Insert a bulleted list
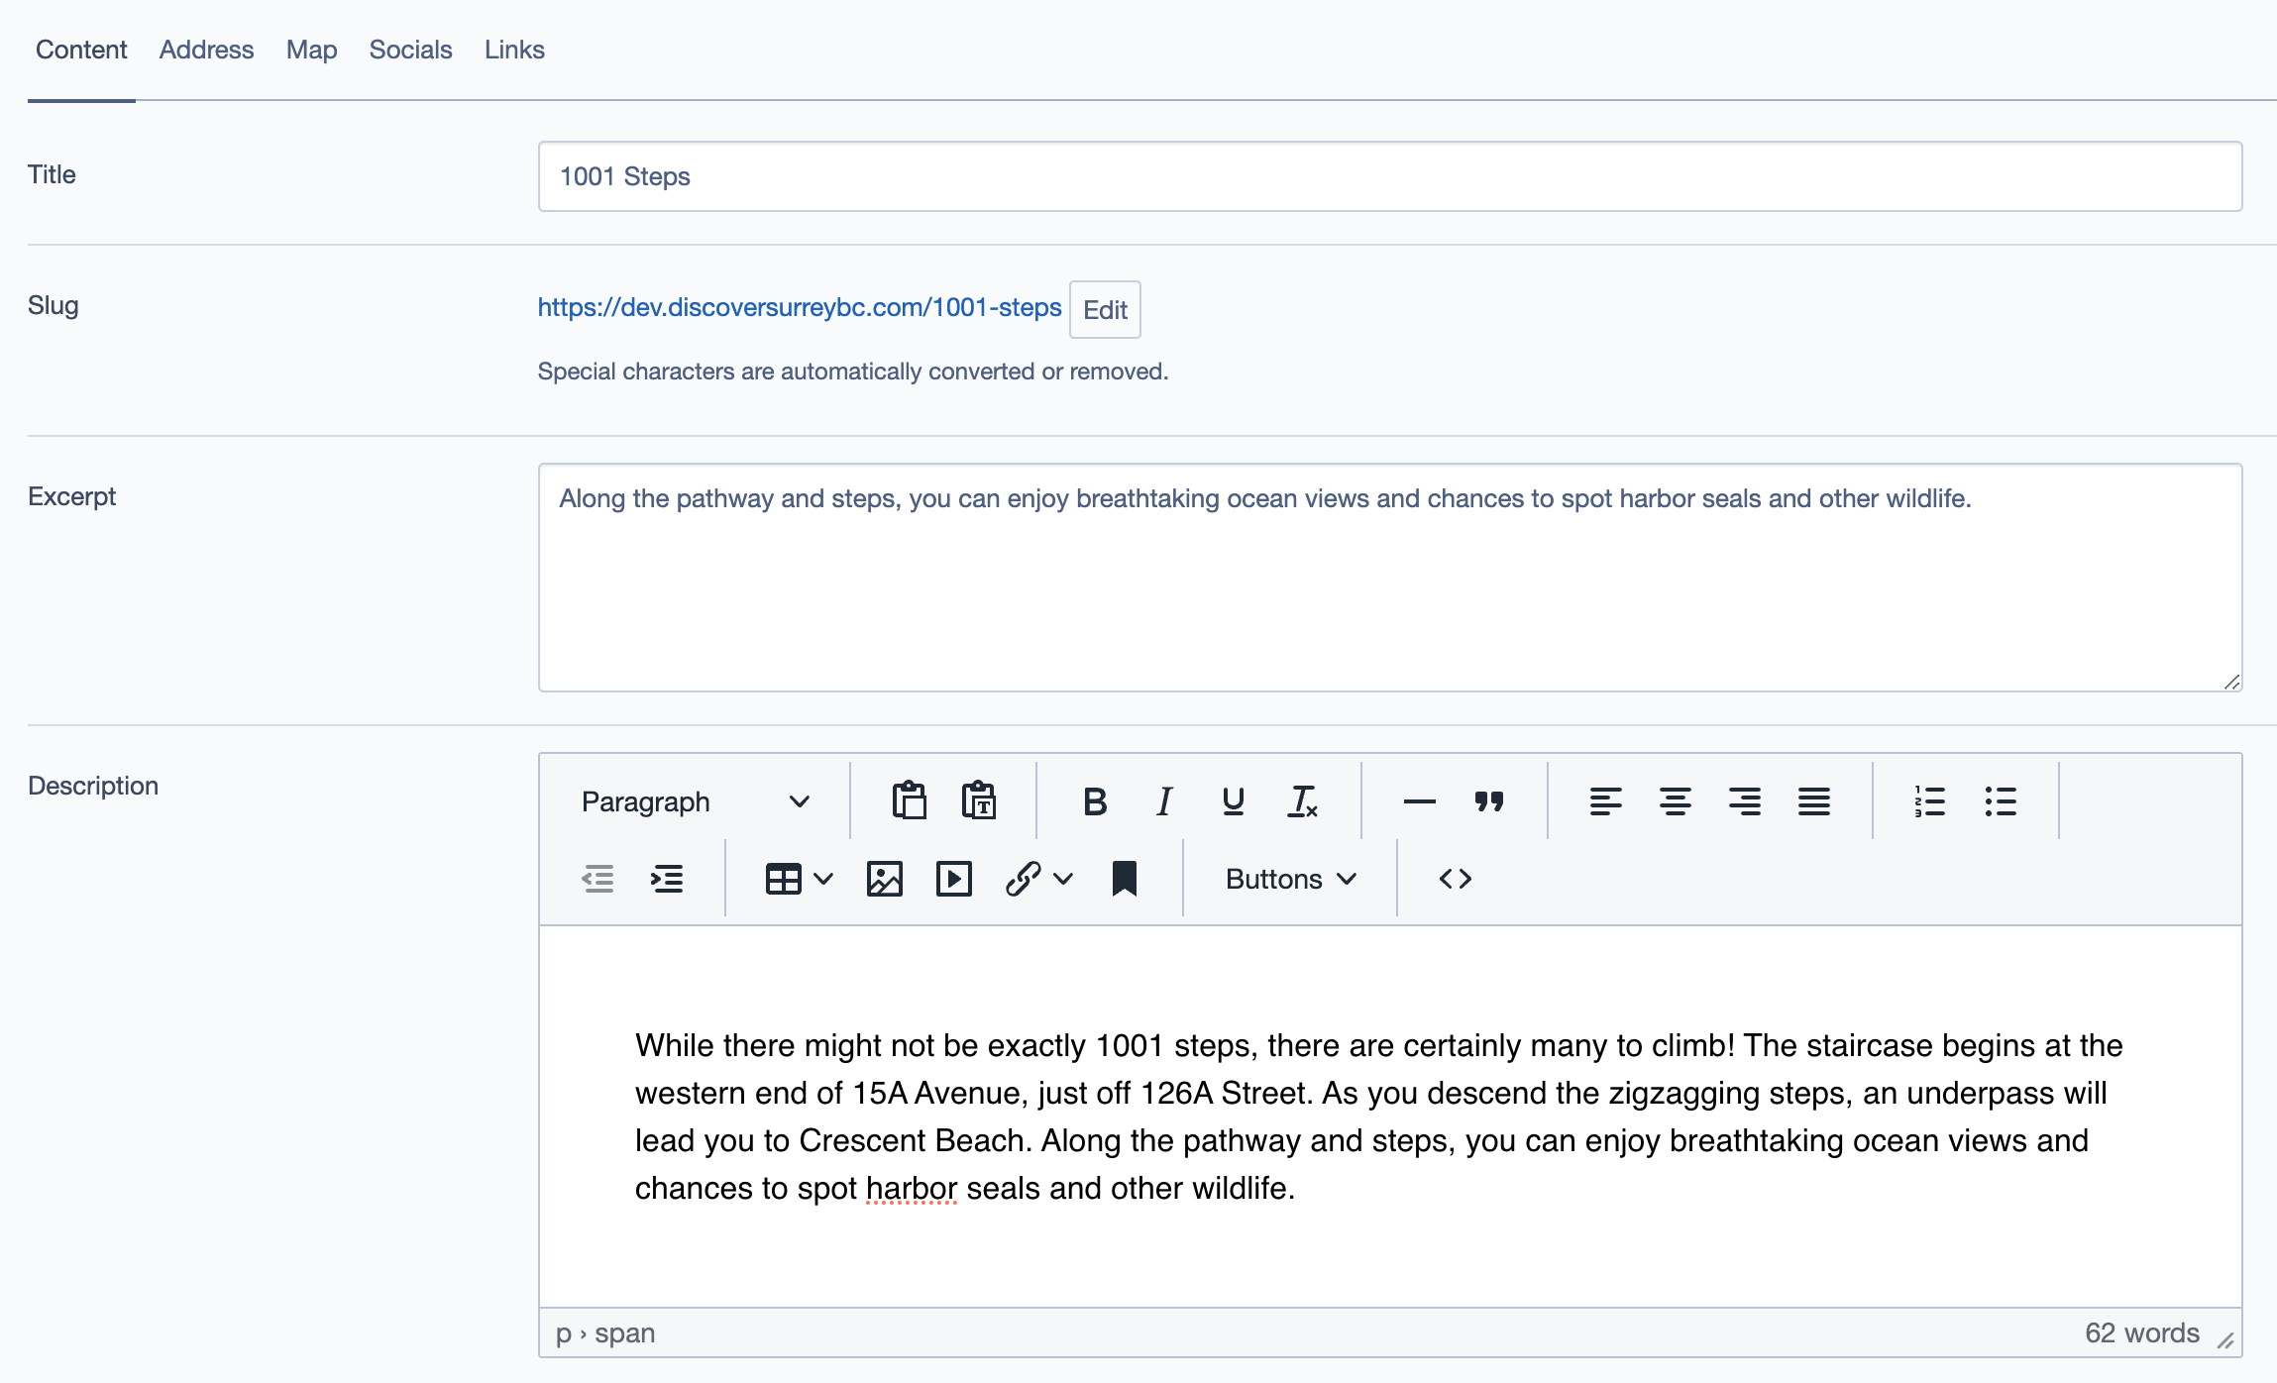 click(2001, 800)
